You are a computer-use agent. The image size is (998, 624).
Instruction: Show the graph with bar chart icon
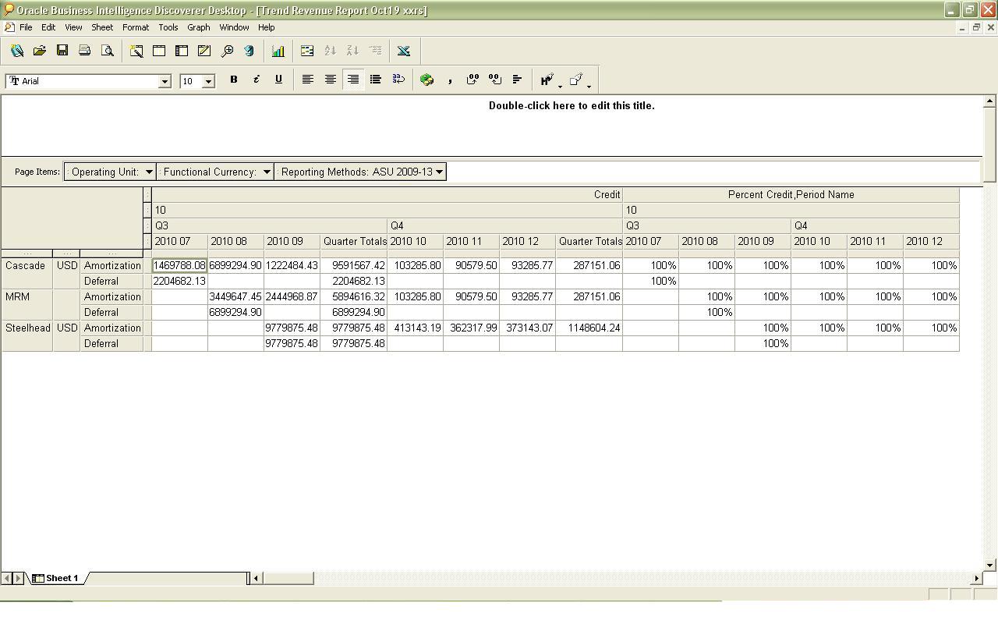tap(278, 51)
